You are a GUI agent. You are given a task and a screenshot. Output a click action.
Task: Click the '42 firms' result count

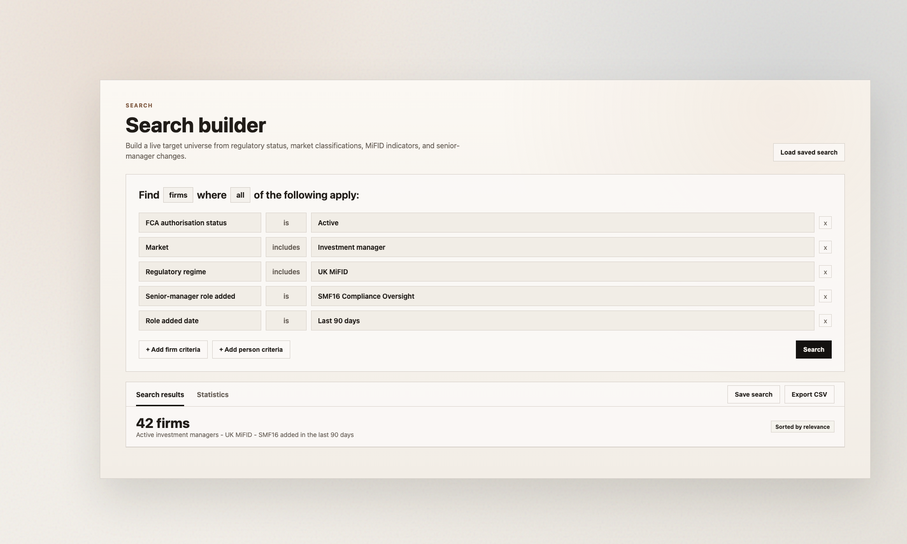click(163, 423)
